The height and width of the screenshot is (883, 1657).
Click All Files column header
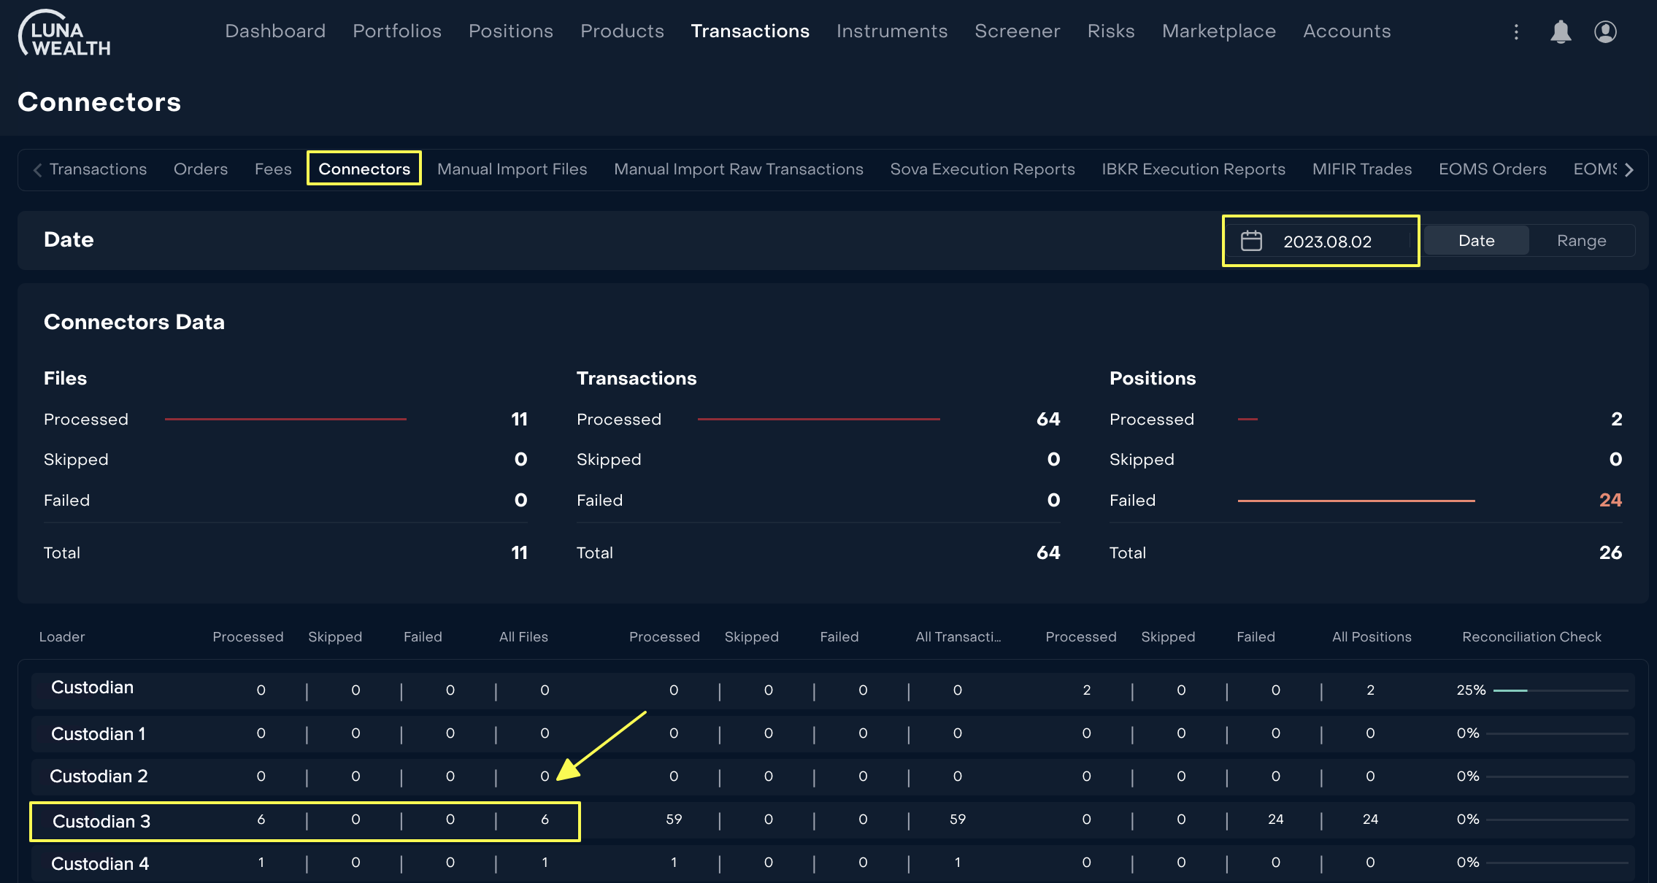coord(523,637)
